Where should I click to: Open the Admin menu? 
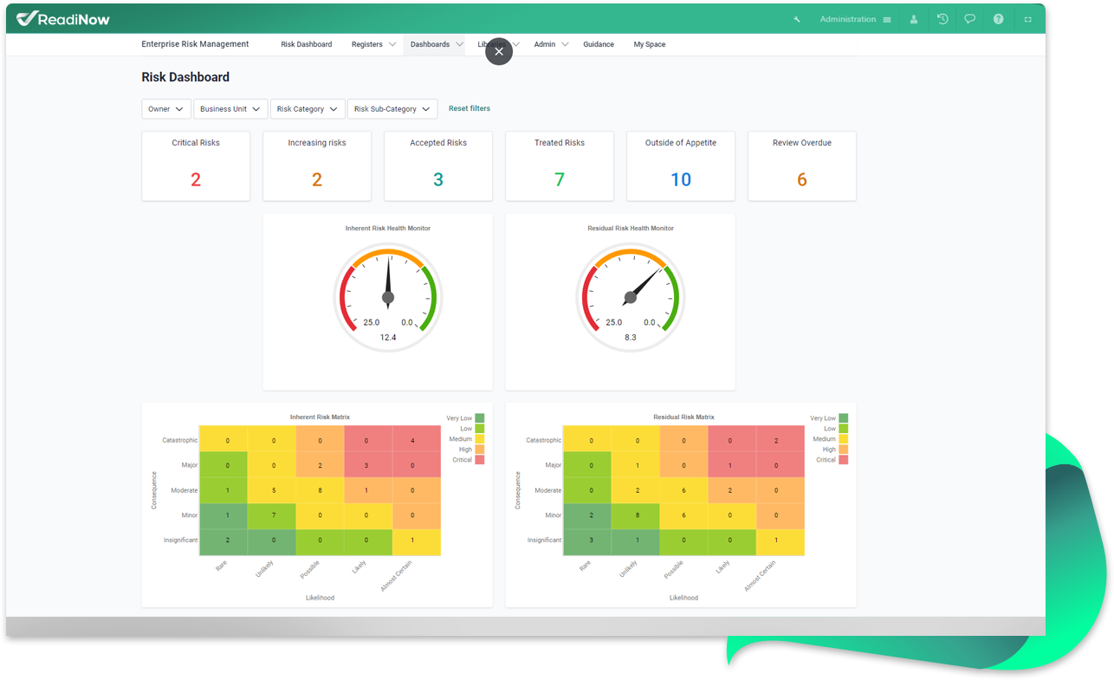click(545, 44)
